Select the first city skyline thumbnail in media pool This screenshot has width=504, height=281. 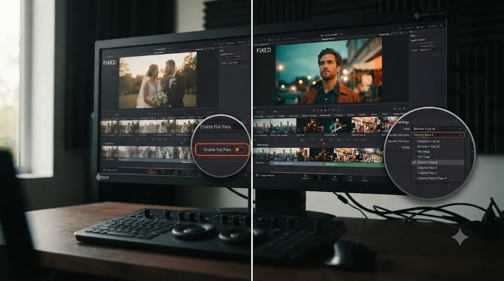[x=261, y=126]
